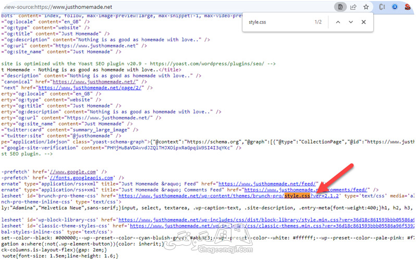Open the //www.google.com prefetch link
The image size is (416, 265).
click(x=72, y=172)
